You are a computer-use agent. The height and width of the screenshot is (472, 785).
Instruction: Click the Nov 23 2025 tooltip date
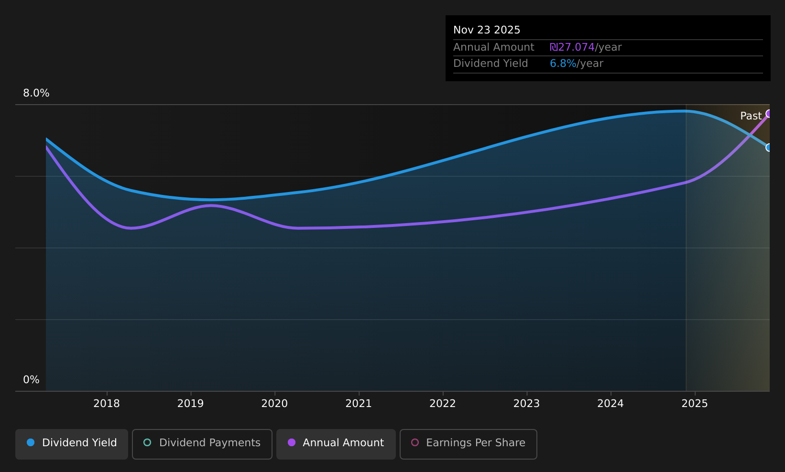pyautogui.click(x=487, y=30)
